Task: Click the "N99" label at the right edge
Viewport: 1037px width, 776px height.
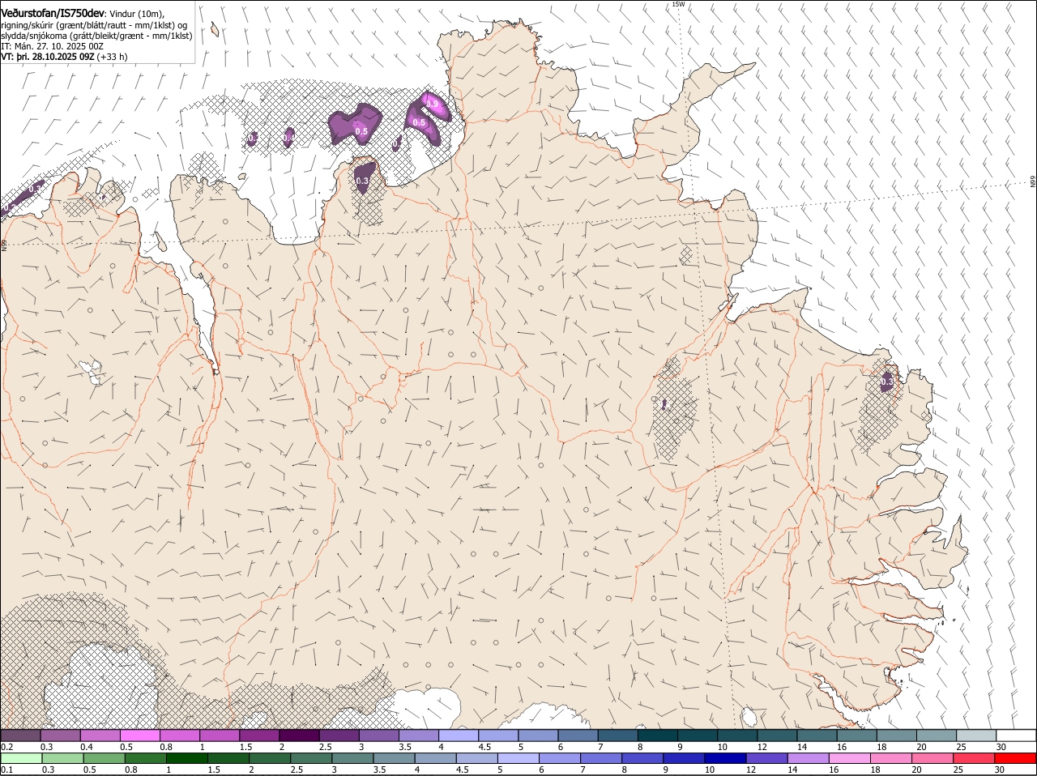Action: point(1033,183)
